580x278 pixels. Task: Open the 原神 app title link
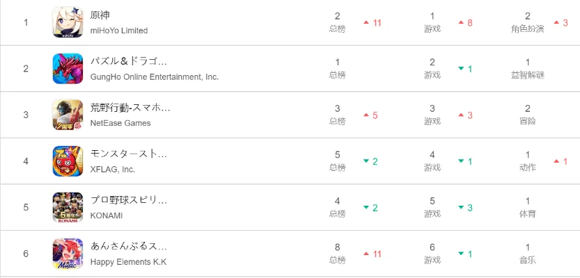[x=100, y=15]
